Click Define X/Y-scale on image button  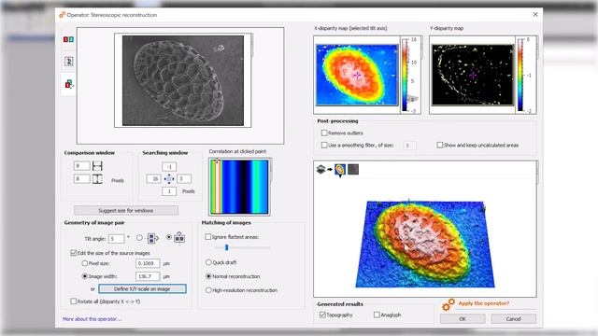click(142, 288)
